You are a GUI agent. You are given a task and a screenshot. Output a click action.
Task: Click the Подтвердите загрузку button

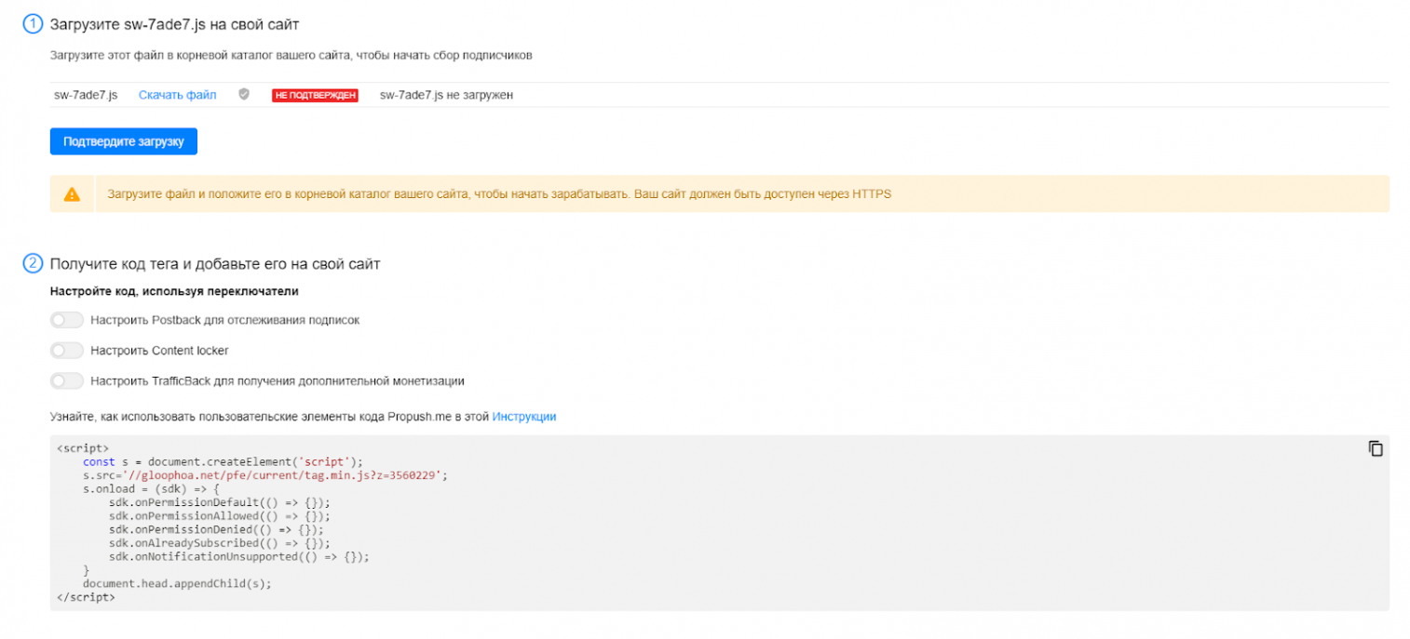(x=124, y=141)
